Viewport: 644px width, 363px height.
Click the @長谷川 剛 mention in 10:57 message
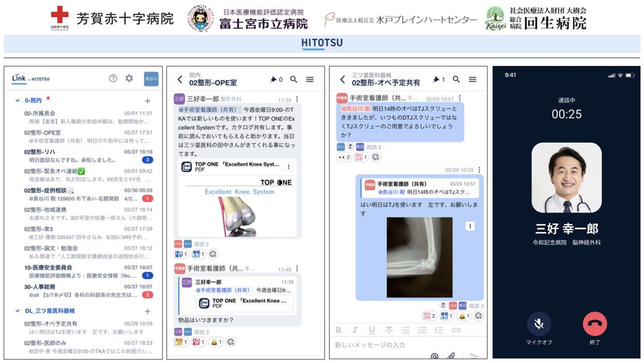[356, 109]
